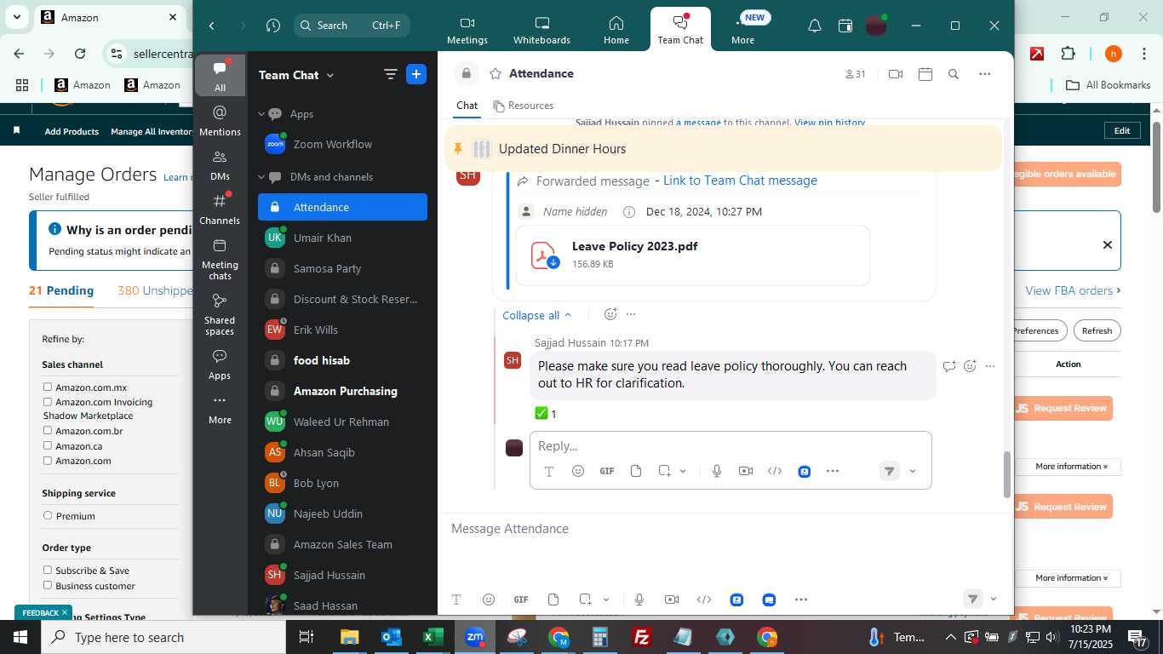This screenshot has width=1163, height=654.
Task: Check the Amazon.ca sales channel box
Action: 48,445
